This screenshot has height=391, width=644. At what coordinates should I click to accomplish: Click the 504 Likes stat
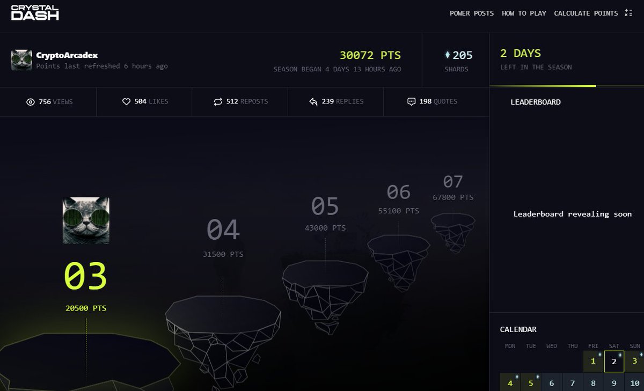pos(145,101)
